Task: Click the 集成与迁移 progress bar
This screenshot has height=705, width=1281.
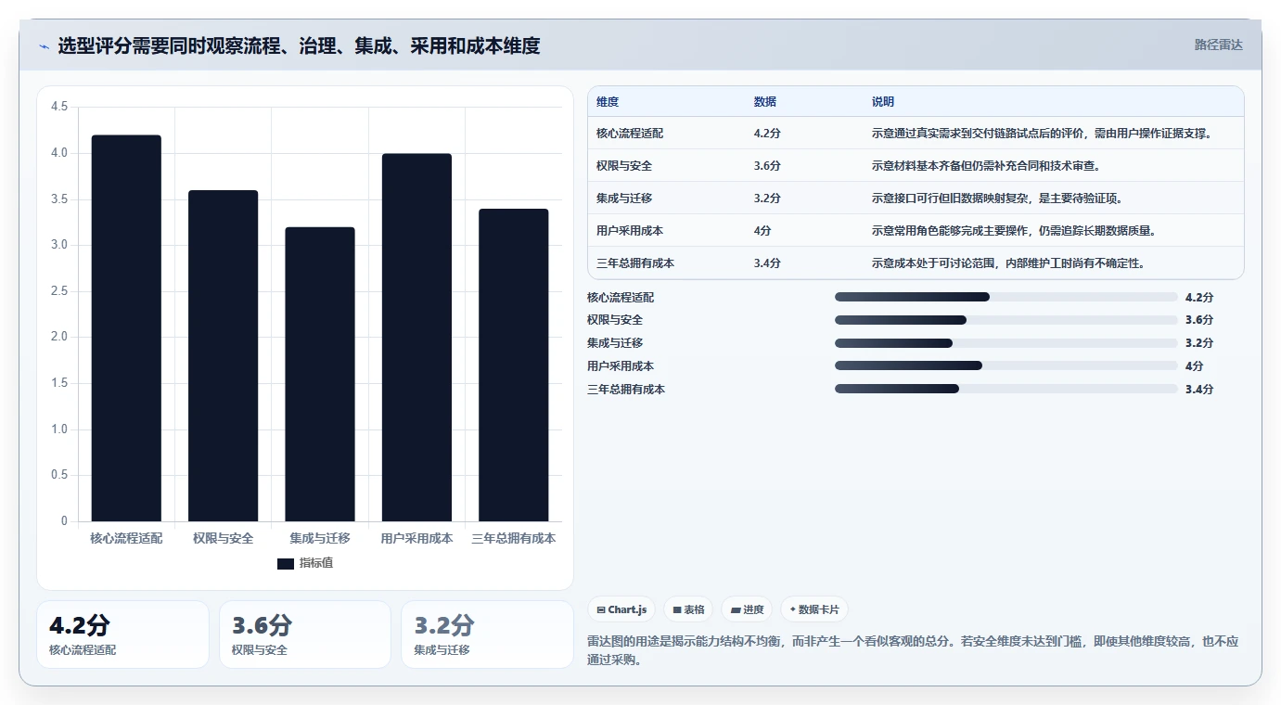Action: pos(1006,343)
